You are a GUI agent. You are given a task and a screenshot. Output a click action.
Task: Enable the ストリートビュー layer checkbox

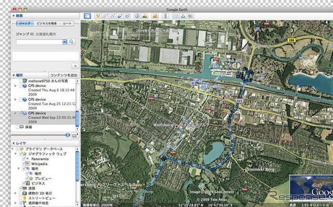21,198
